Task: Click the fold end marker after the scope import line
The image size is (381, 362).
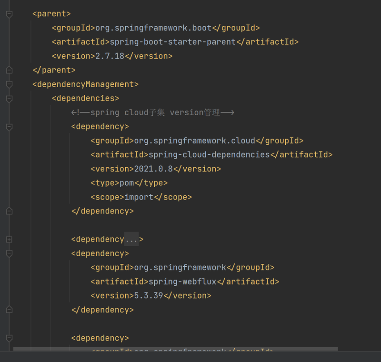Action: pyautogui.click(x=9, y=211)
